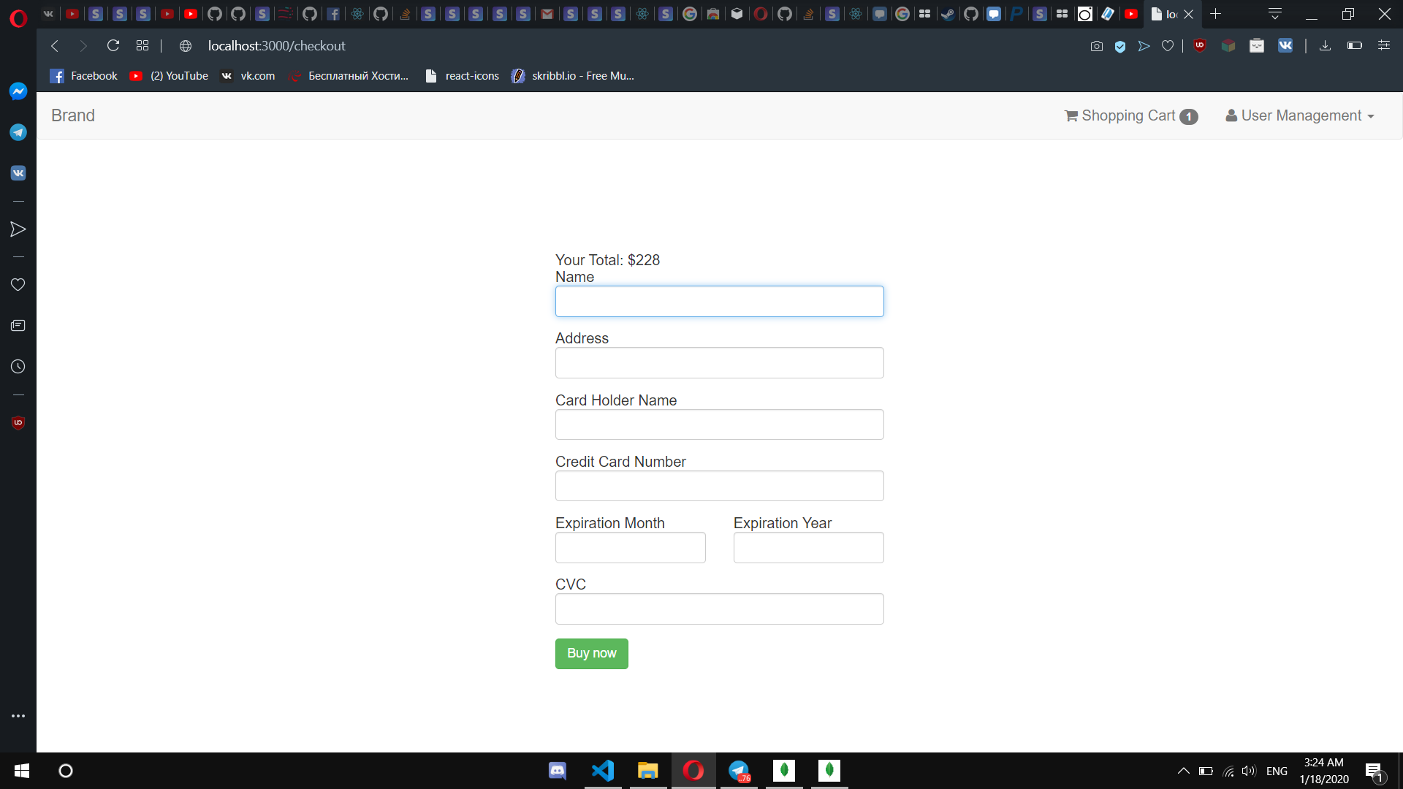Open the tab search menu
This screenshot has width=1403, height=789.
coord(1275,14)
